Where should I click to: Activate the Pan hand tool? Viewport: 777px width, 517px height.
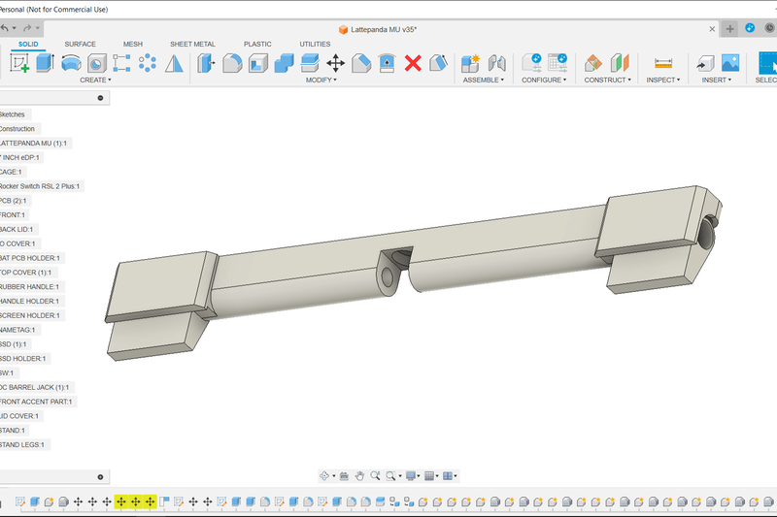[x=359, y=476]
